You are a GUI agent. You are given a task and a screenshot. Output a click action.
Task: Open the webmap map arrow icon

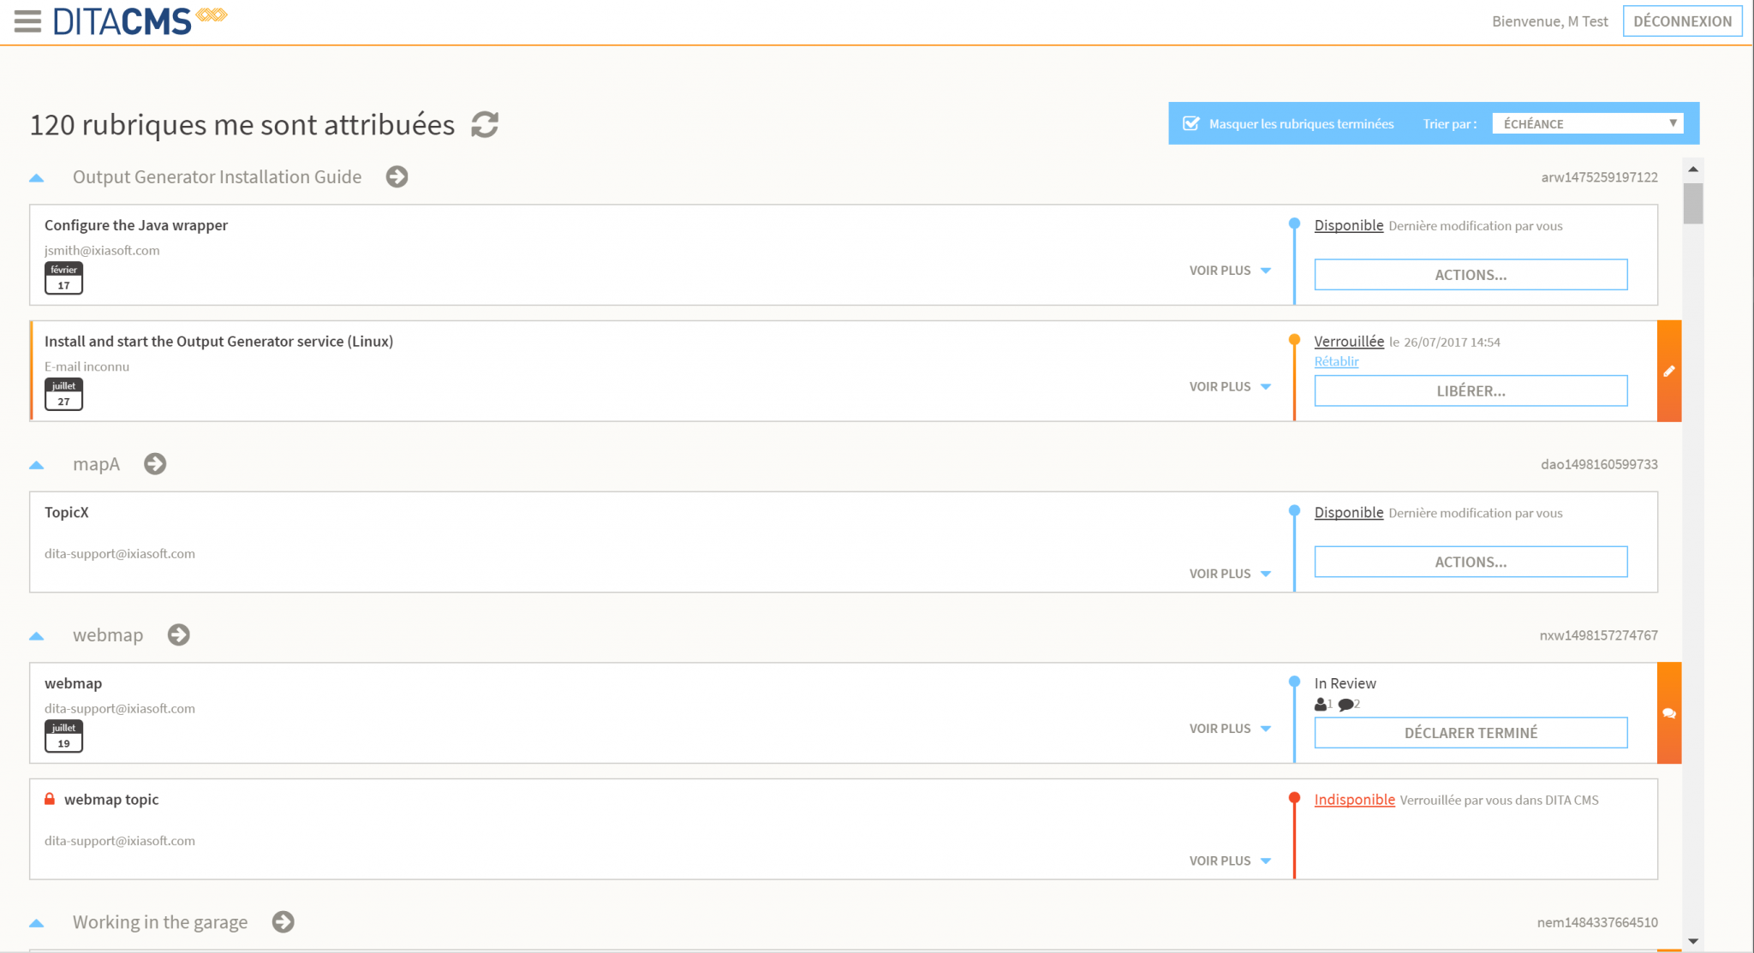click(178, 634)
